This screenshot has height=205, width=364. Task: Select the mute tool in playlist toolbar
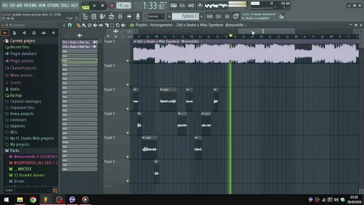click(x=95, y=25)
